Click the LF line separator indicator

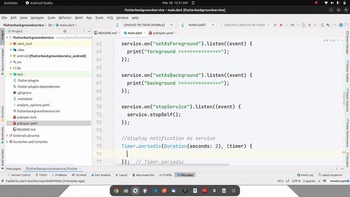(x=288, y=181)
